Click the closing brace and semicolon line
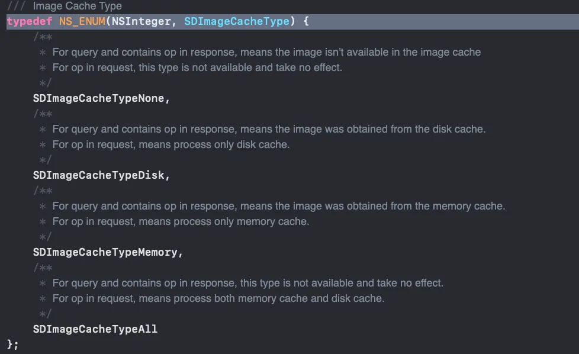579x354 pixels. [x=12, y=344]
